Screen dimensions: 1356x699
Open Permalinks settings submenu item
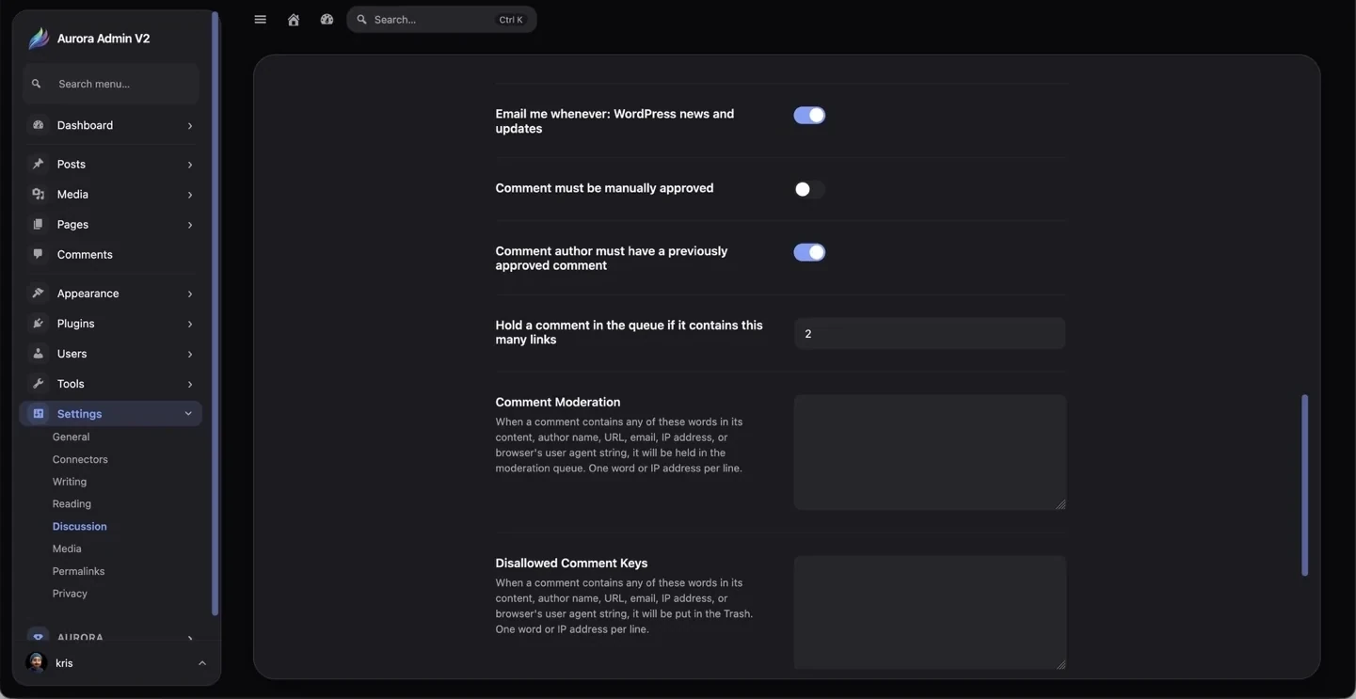coord(78,571)
